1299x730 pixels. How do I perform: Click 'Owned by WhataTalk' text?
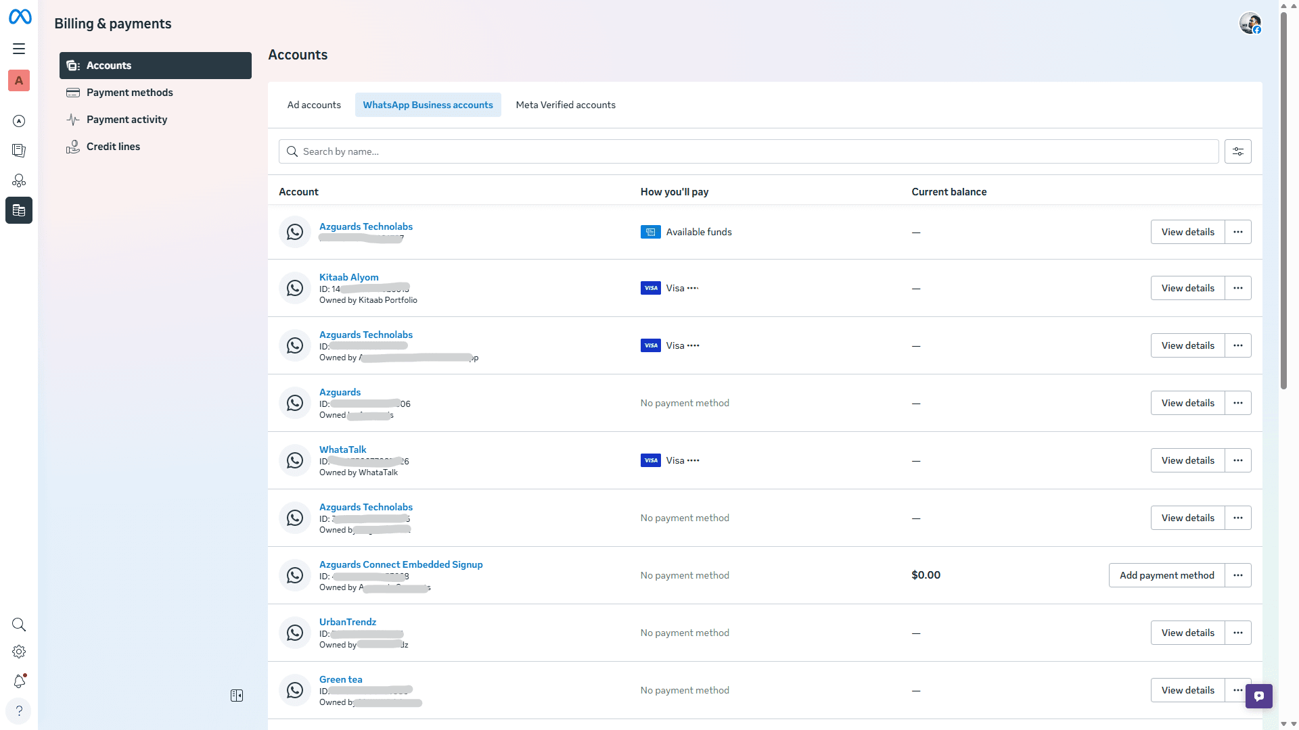coord(359,472)
